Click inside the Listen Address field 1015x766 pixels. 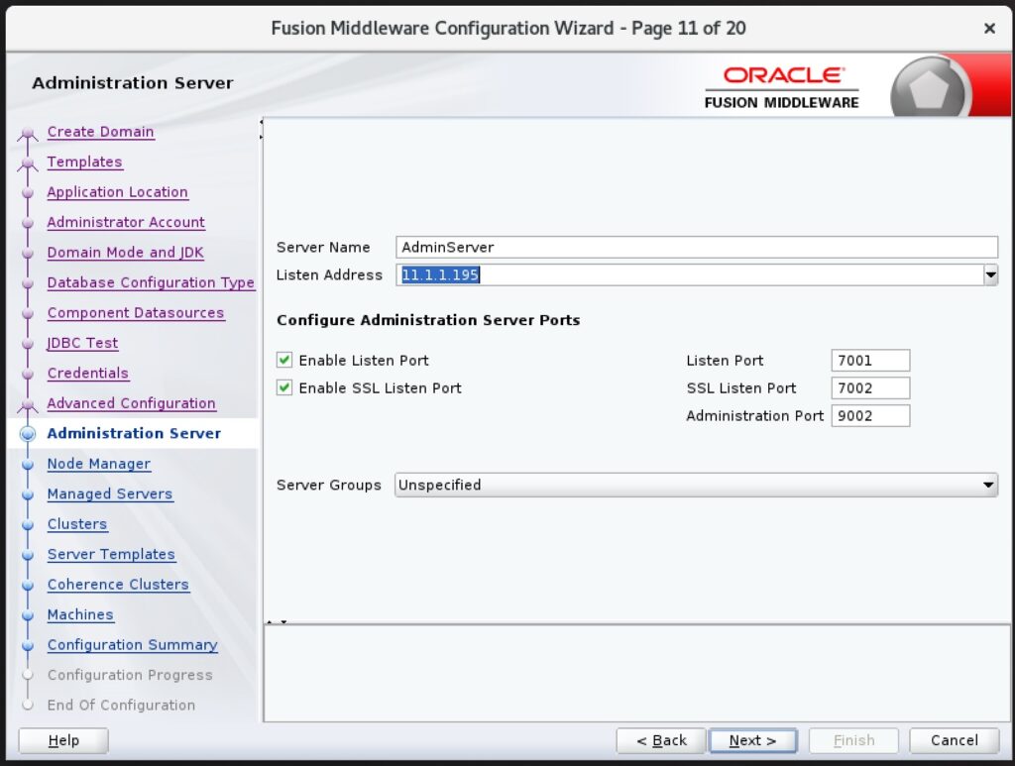coord(690,274)
